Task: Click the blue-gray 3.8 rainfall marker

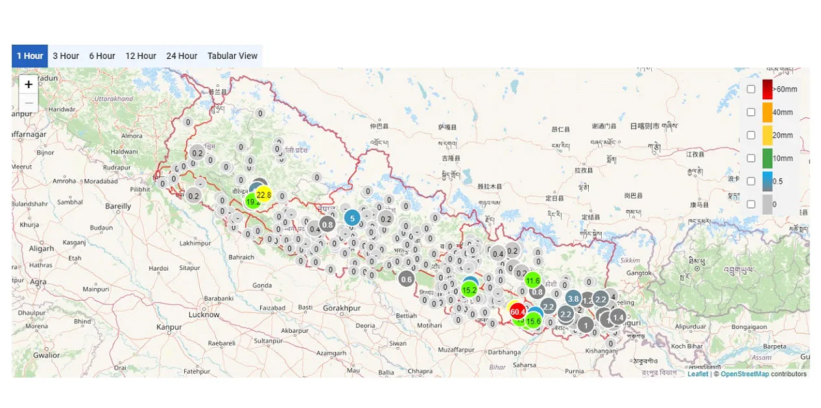Action: pyautogui.click(x=573, y=299)
